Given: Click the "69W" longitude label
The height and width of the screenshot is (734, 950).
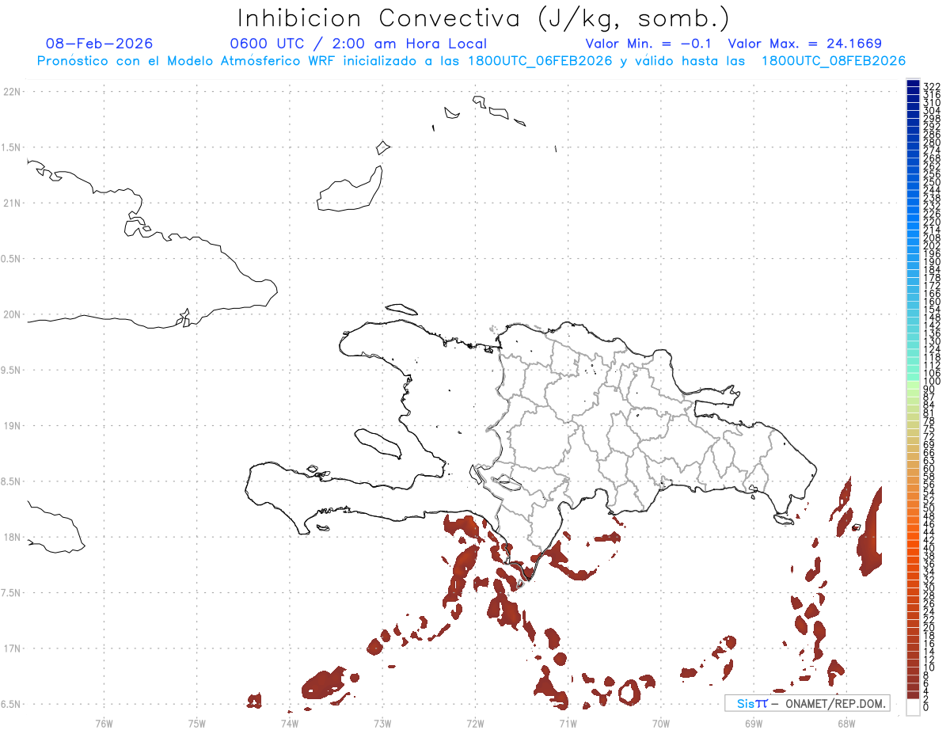Looking at the screenshot, I should click(x=753, y=723).
